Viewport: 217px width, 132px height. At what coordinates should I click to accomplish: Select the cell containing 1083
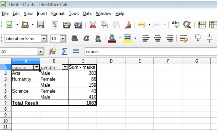tap(82, 103)
